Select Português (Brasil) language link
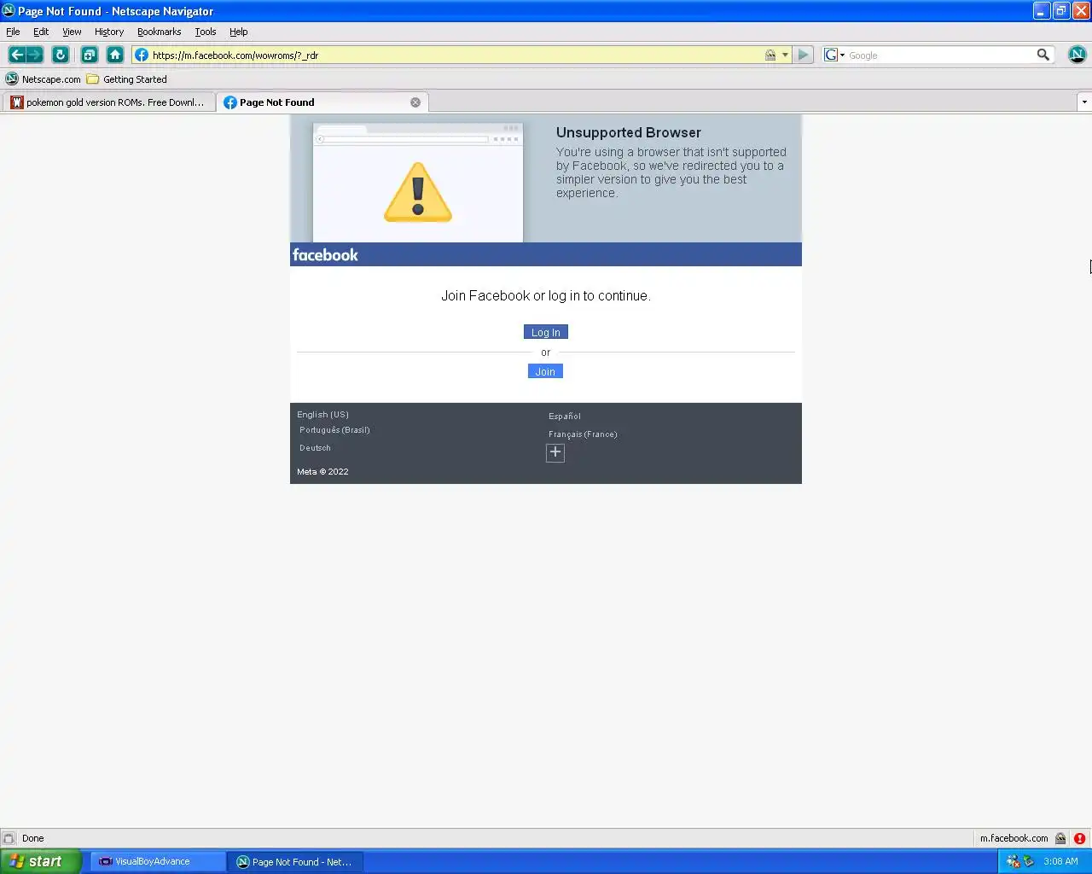The image size is (1092, 874). (x=334, y=430)
